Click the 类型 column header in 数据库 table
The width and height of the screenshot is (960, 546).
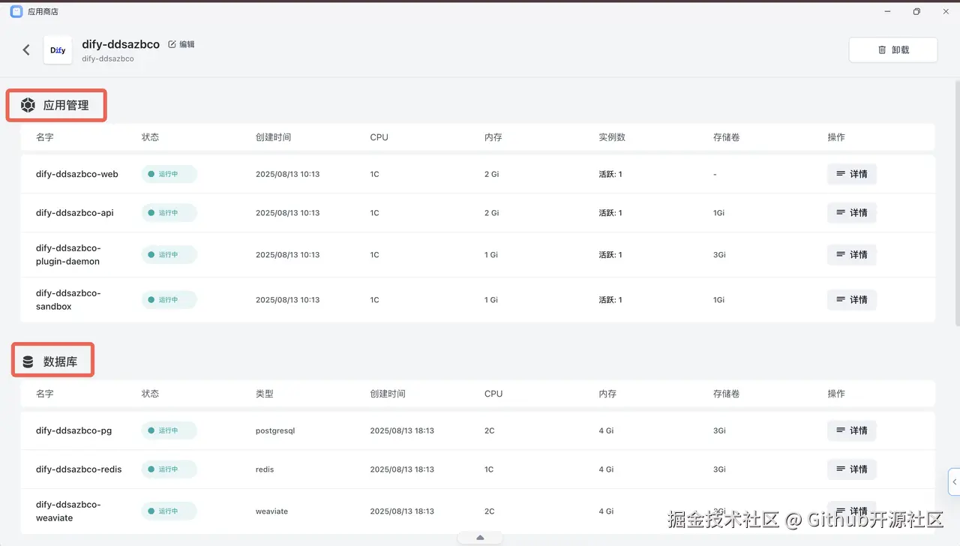tap(265, 394)
